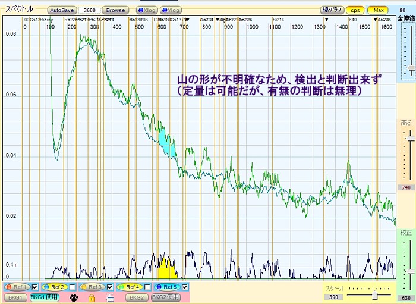Click the Bi214 peak marker label
This screenshot has height=304, width=416.
coord(278,20)
